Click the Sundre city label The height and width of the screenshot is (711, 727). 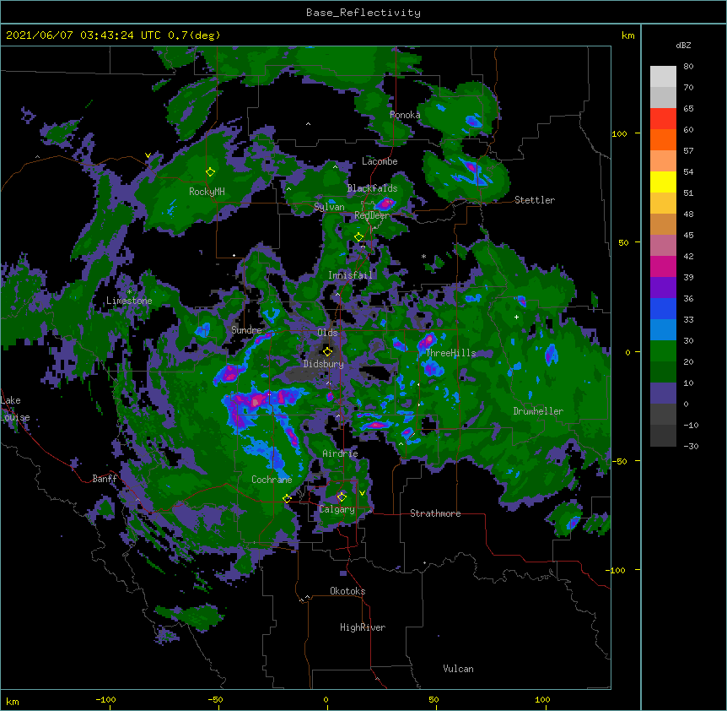(246, 330)
